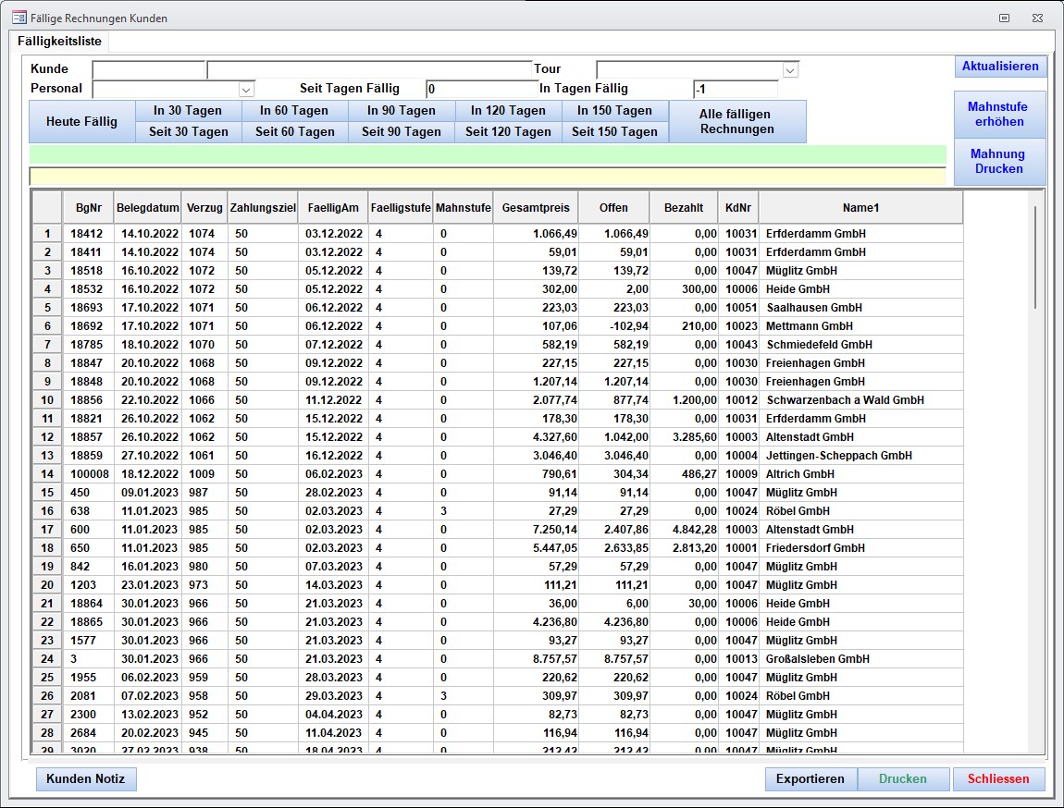Select the Fälligkeitsliste tab
This screenshot has height=808, width=1064.
59,42
